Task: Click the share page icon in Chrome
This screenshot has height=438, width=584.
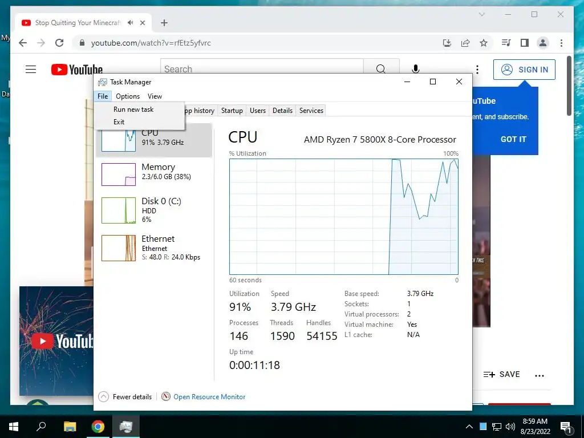Action: [465, 43]
